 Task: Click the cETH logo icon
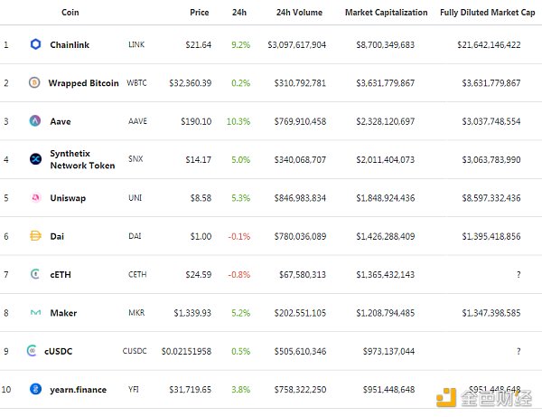tap(35, 275)
